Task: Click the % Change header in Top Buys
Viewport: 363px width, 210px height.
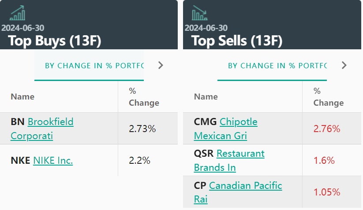Action: (144, 97)
